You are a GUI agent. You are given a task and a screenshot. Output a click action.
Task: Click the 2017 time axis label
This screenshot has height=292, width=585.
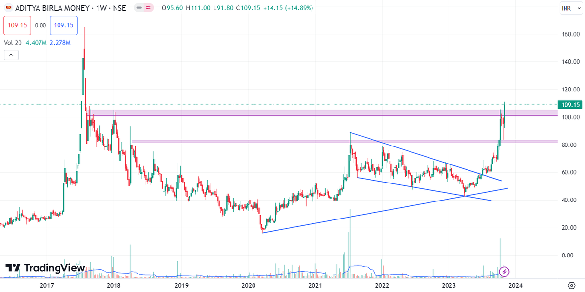click(x=47, y=285)
